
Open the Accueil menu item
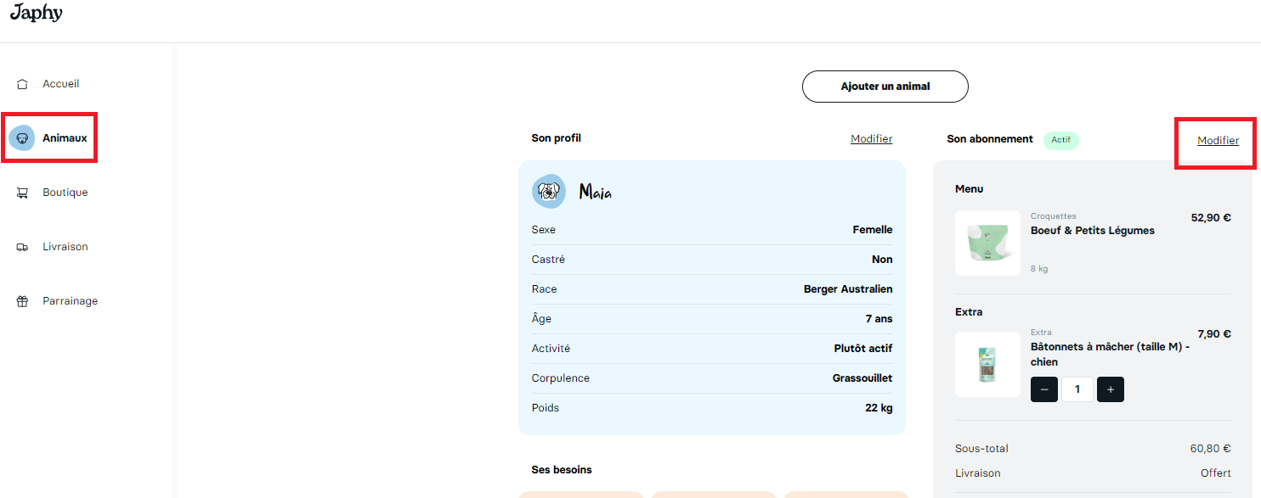(x=60, y=84)
